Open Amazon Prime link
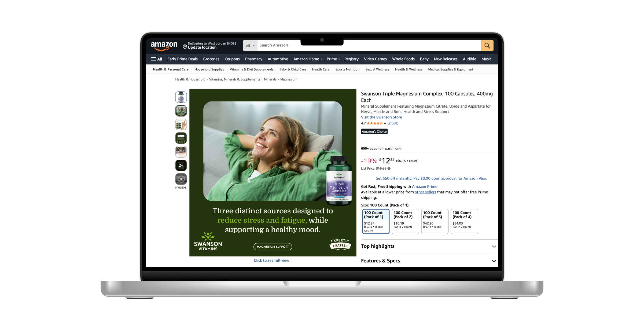This screenshot has width=644, height=322. 425,187
